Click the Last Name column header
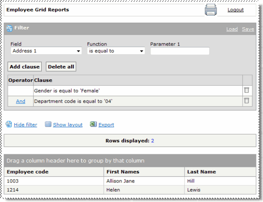 pos(201,172)
